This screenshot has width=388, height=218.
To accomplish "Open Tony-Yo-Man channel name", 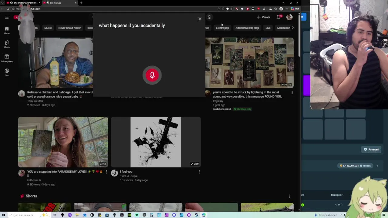I will (35, 101).
